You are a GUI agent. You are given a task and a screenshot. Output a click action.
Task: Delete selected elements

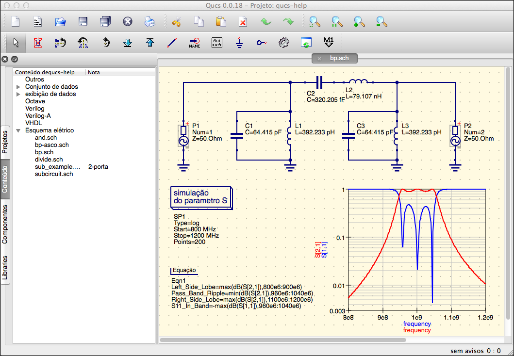(x=243, y=22)
